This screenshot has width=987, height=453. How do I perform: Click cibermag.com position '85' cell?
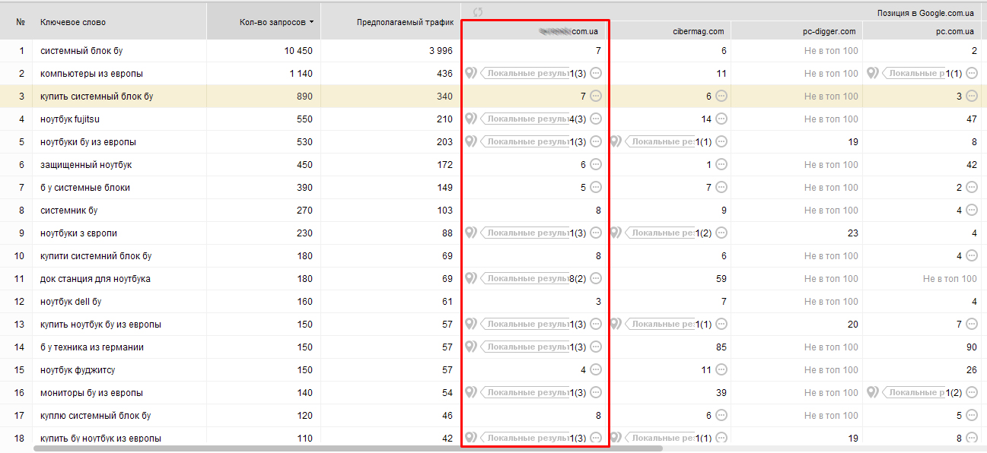721,347
